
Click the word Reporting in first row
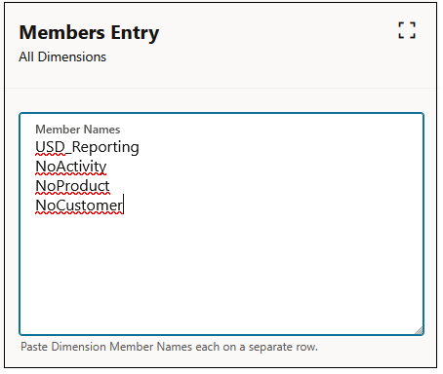click(x=105, y=148)
